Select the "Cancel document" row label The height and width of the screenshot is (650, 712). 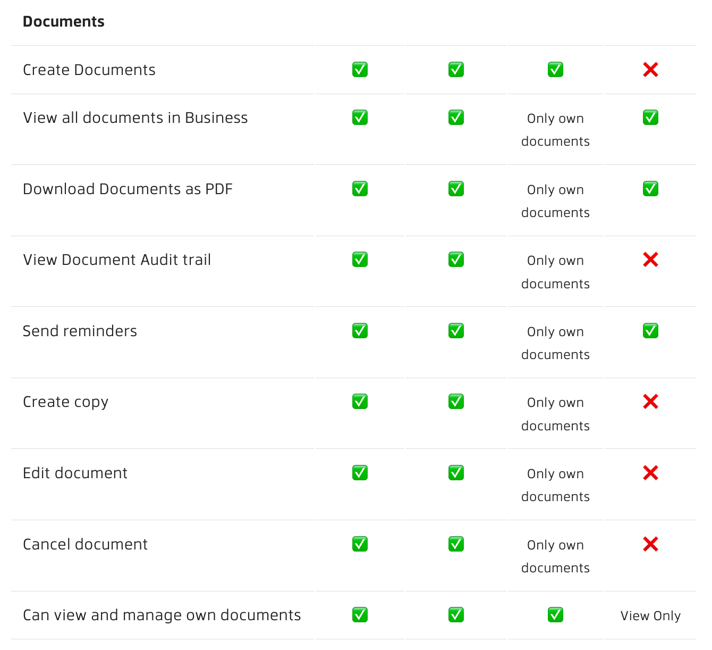[x=86, y=544]
